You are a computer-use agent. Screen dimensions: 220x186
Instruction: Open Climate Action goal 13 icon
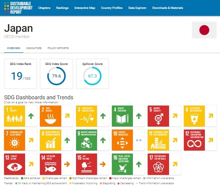[15, 164]
